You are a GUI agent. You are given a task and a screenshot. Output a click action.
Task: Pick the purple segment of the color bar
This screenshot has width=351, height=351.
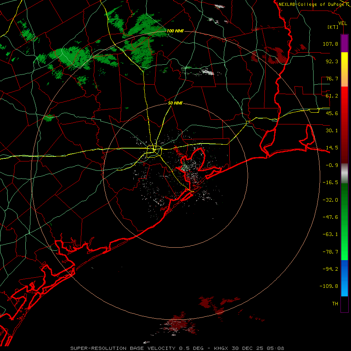(344, 44)
